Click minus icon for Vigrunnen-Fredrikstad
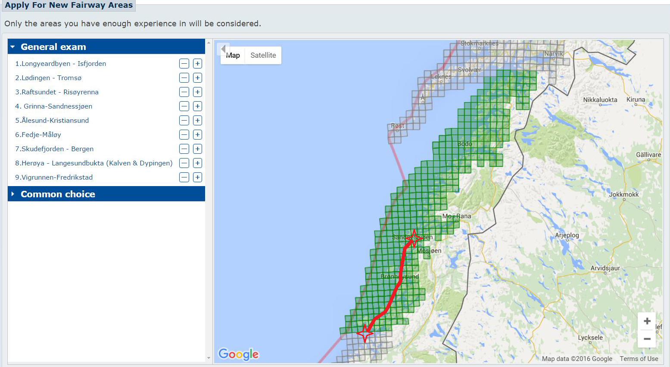Image resolution: width=670 pixels, height=367 pixels. tap(184, 177)
